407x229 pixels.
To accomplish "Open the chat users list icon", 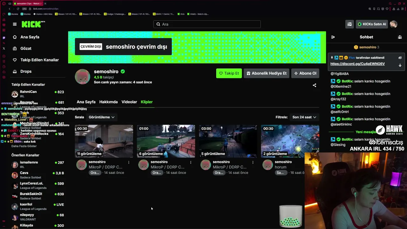I will 400,37.
